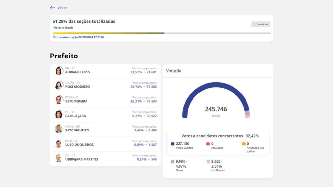
Task: Click the pink Em Branco swatch
Action: pos(208,162)
